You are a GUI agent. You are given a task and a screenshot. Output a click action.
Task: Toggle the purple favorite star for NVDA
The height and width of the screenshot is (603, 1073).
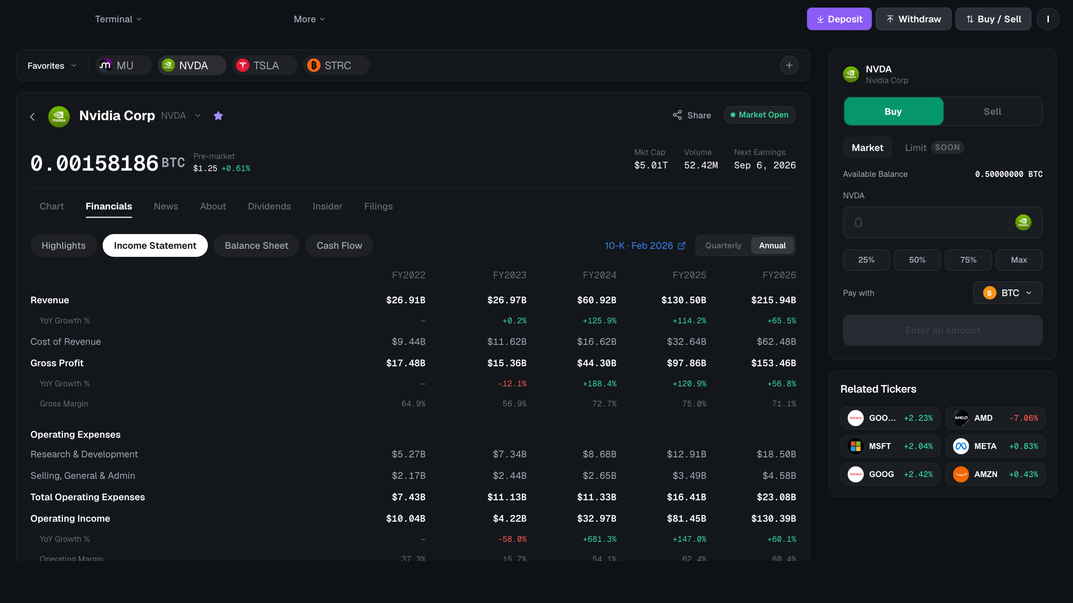click(218, 116)
